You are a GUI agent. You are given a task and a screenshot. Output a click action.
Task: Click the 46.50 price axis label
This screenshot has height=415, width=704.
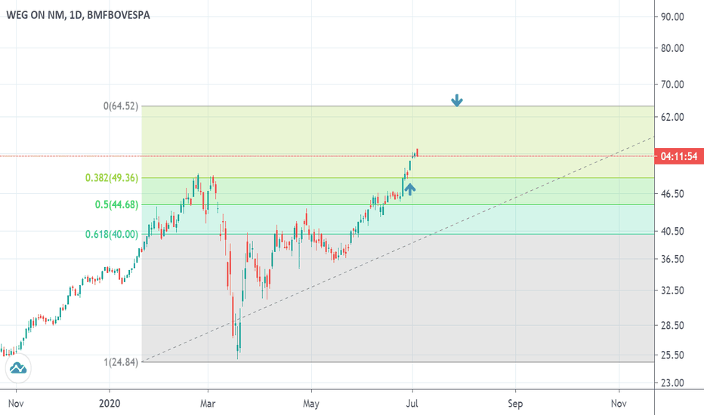point(672,194)
